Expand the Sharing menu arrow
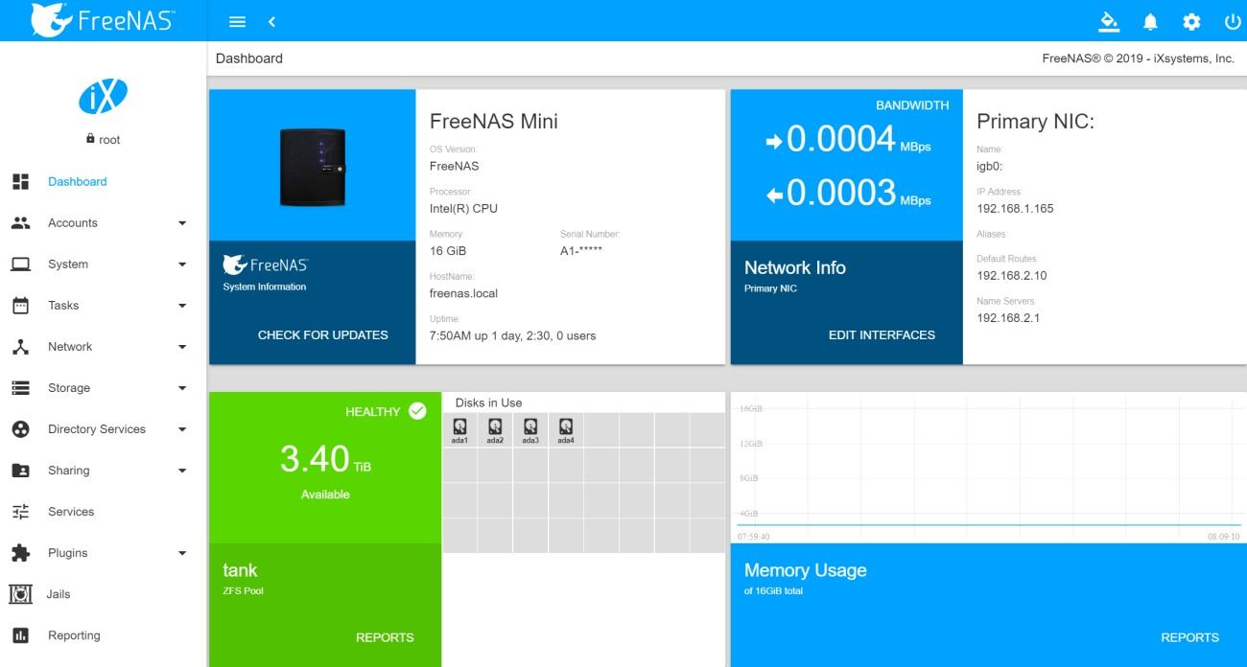 pos(182,471)
